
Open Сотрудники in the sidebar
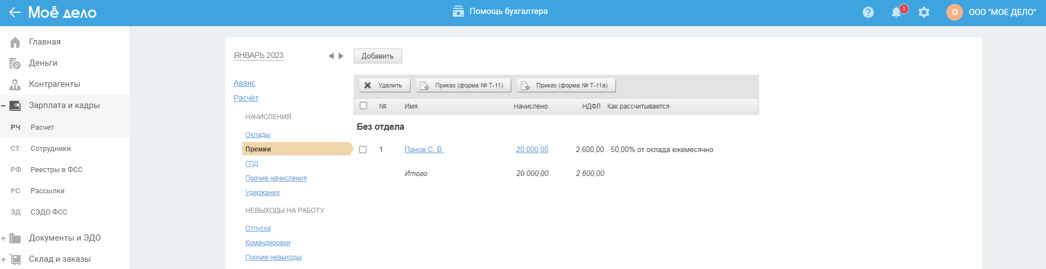[50, 149]
